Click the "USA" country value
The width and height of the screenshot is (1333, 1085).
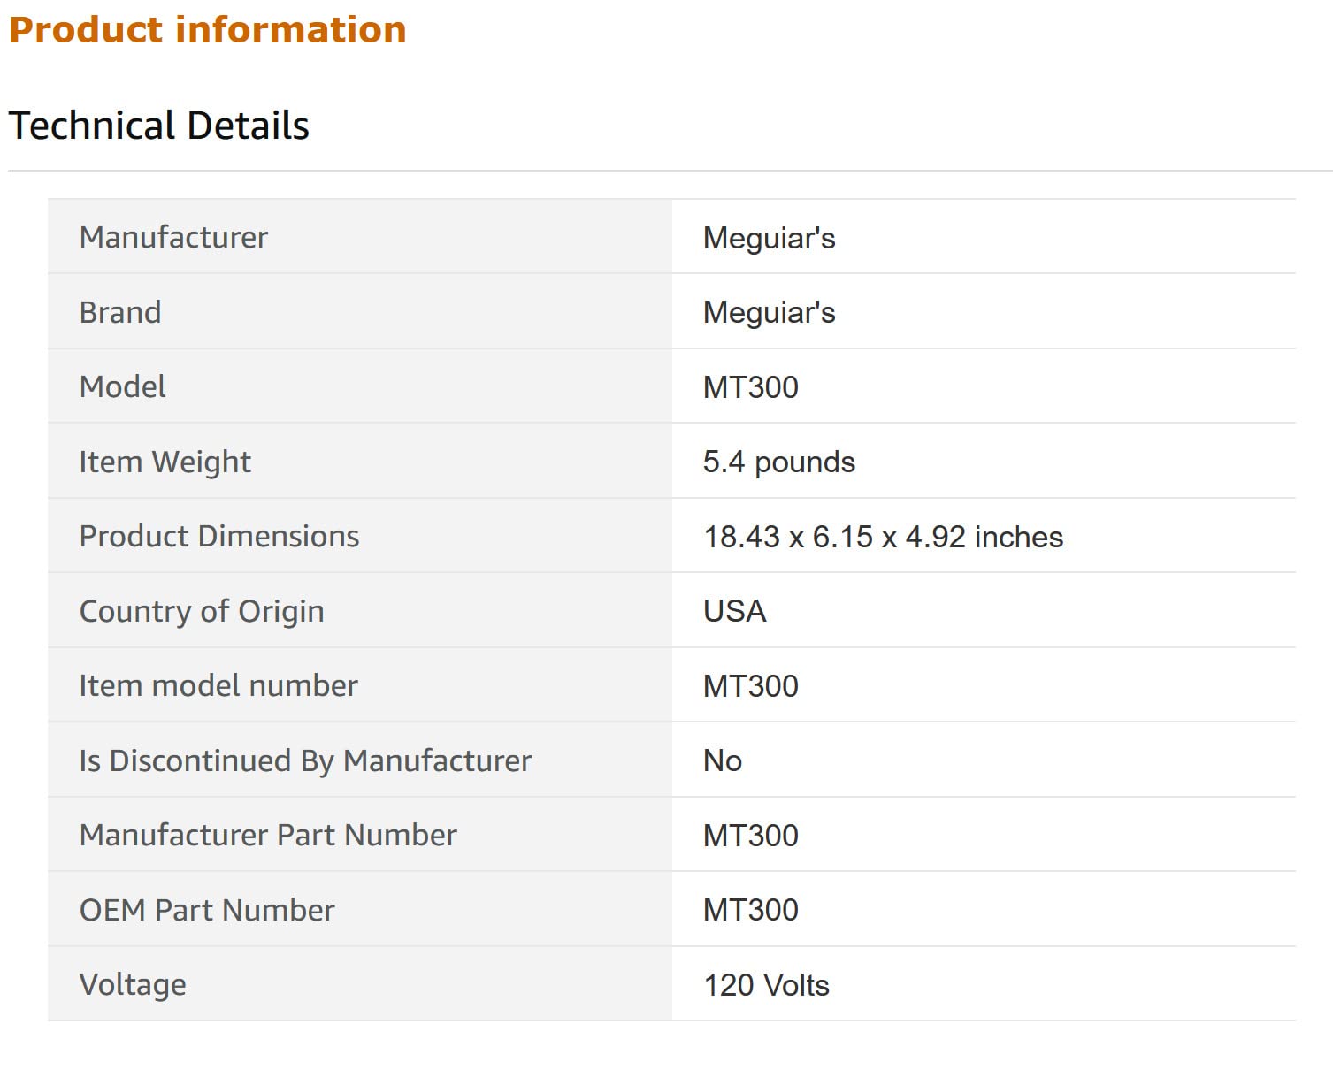point(734,611)
